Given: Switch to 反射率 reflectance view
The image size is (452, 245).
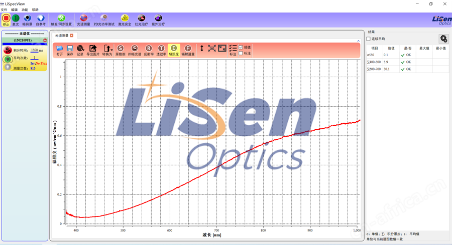Looking at the screenshot, I should coord(149,50).
